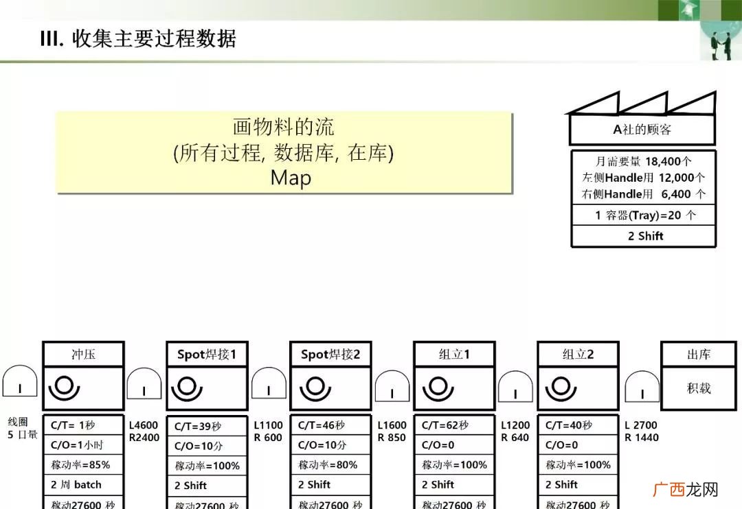Click the C/O=1小时 cell
The width and height of the screenshot is (742, 509).
coord(83,445)
